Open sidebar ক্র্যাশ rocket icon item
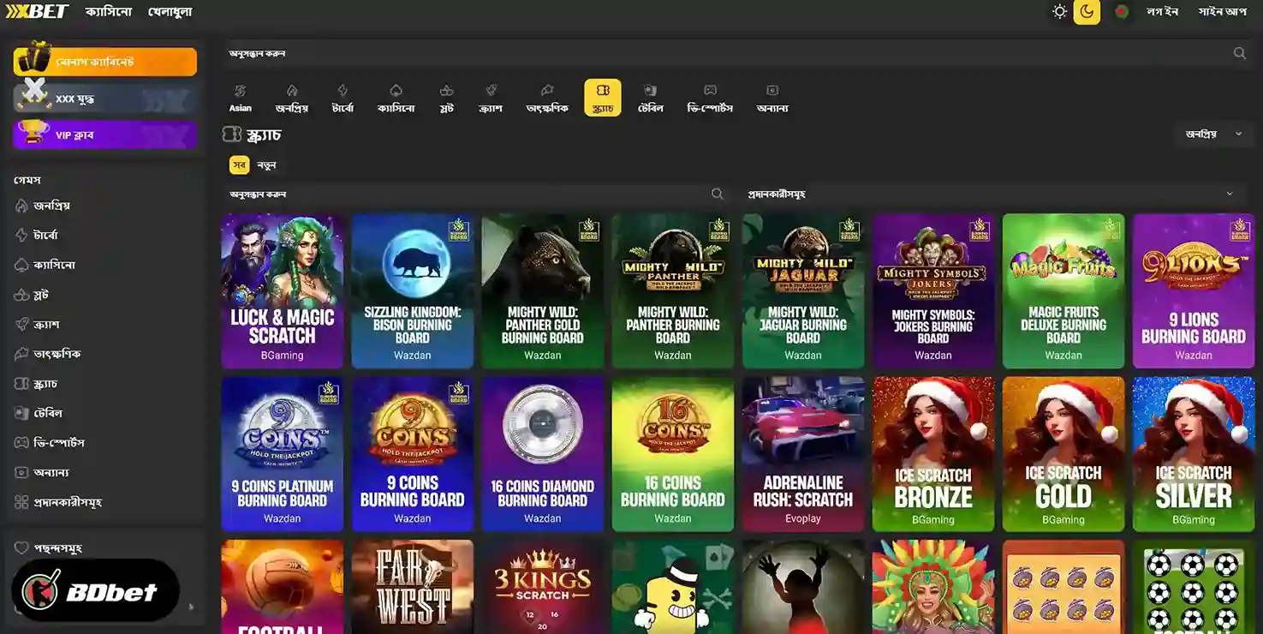 [37, 325]
